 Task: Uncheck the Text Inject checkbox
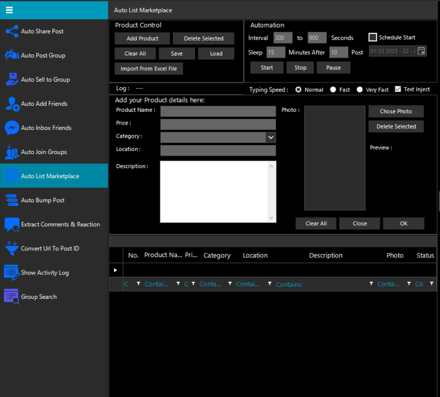398,89
